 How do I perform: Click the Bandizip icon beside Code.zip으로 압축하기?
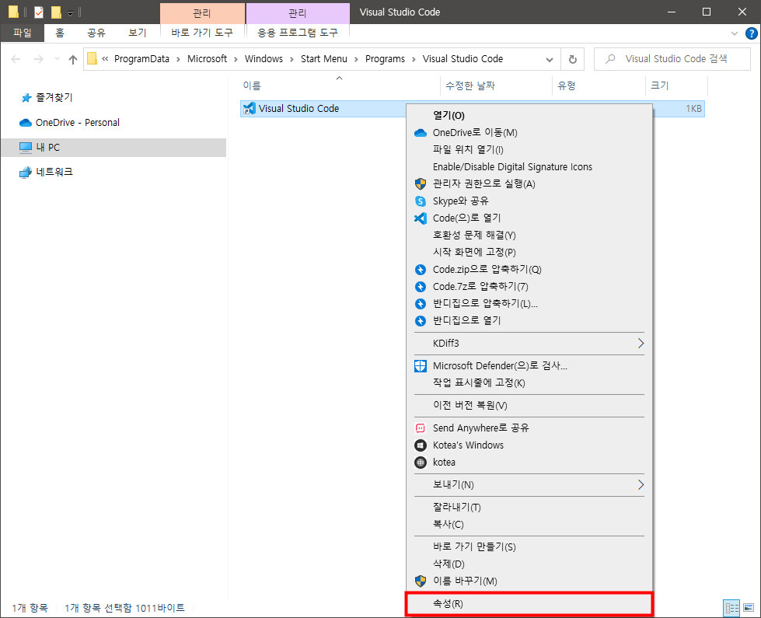421,270
